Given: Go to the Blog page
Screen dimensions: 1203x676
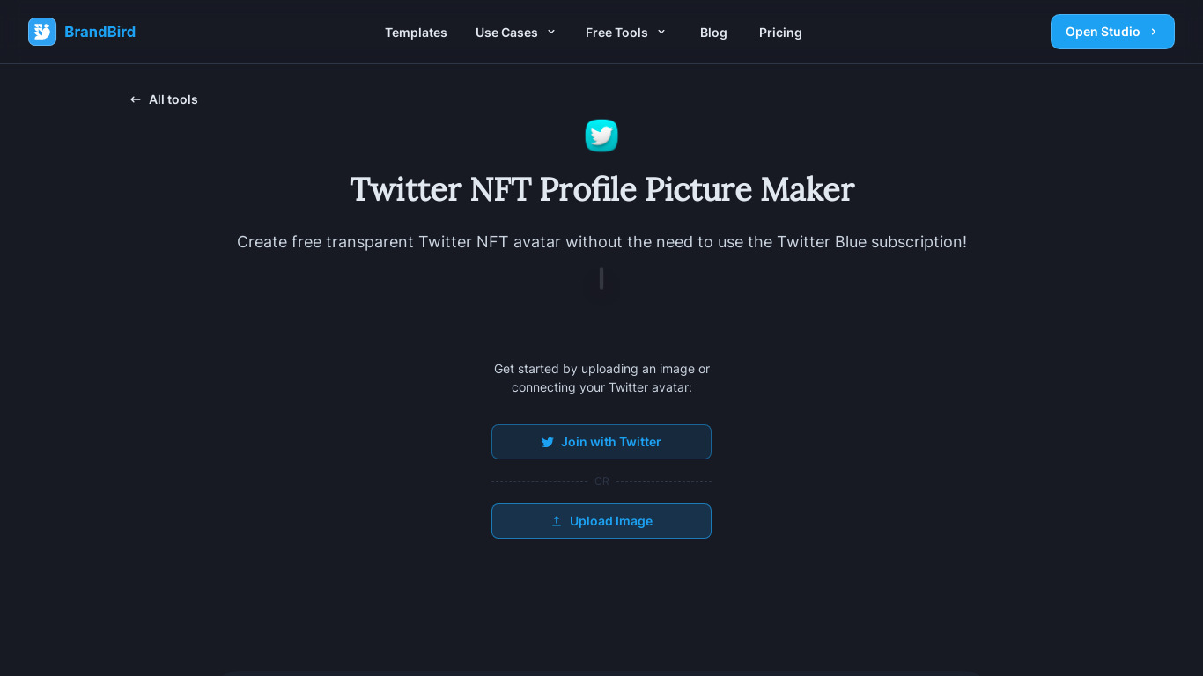Looking at the screenshot, I should [713, 33].
